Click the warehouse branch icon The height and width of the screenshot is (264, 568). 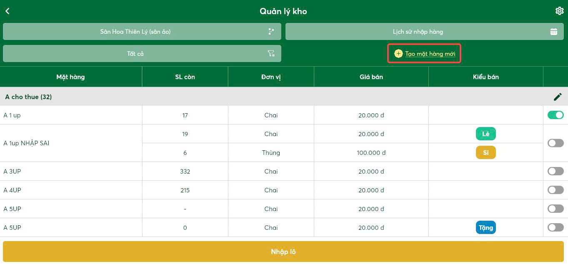[x=271, y=32]
